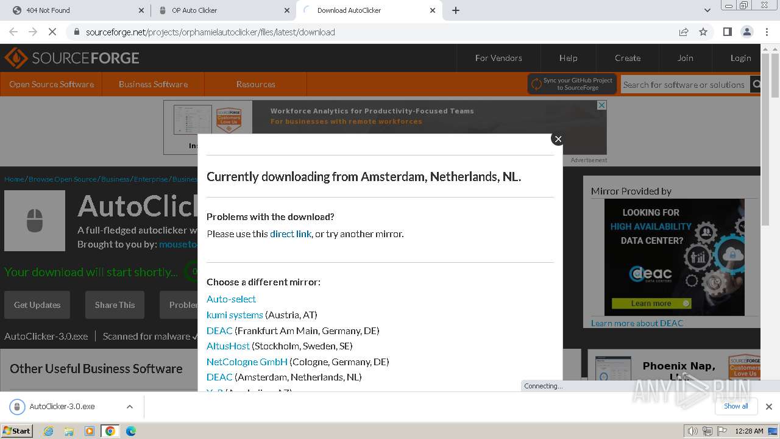
Task: Click the direct link for download
Action: [x=291, y=234]
